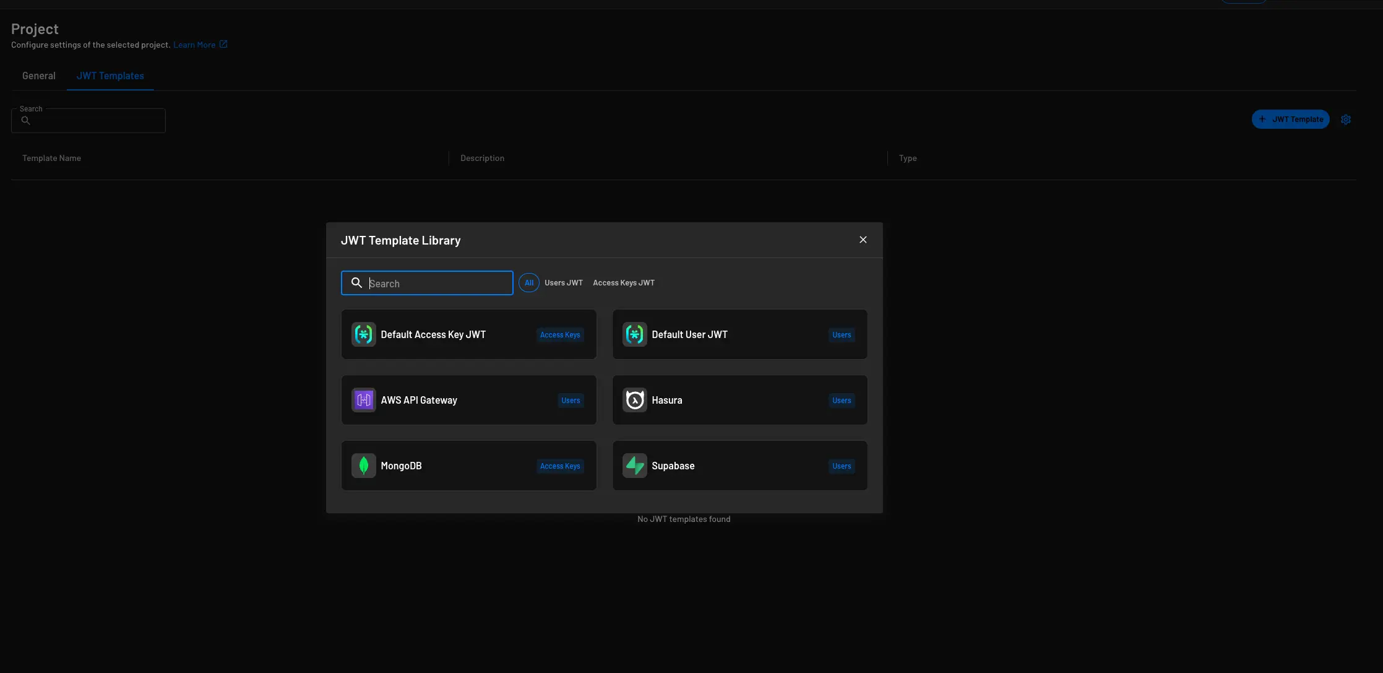Image resolution: width=1383 pixels, height=673 pixels.
Task: Click the Description column header
Action: click(482, 158)
